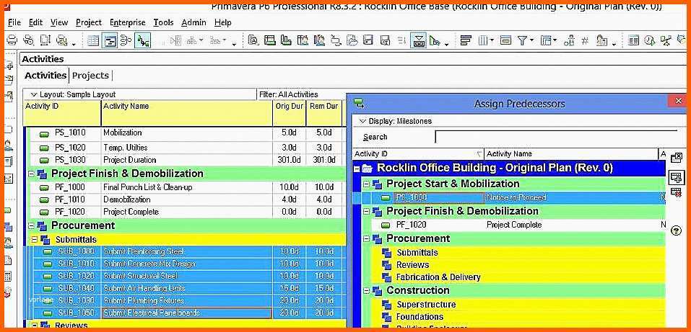Click the open-folder toolbar icon
This screenshot has width=691, height=332.
352,40
